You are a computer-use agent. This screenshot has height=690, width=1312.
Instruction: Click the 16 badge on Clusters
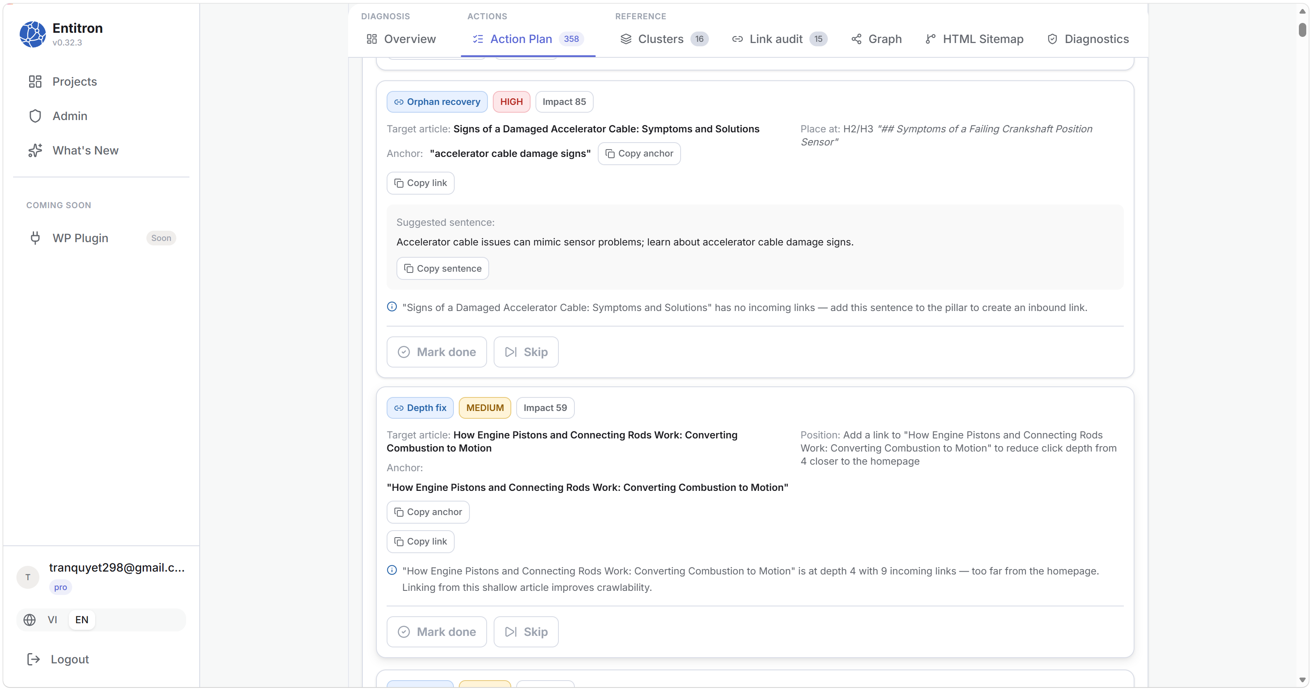pyautogui.click(x=699, y=39)
